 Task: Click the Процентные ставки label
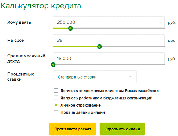coord(21,76)
